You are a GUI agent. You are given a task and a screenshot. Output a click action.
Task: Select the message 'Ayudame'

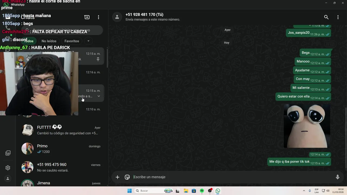[312, 70]
